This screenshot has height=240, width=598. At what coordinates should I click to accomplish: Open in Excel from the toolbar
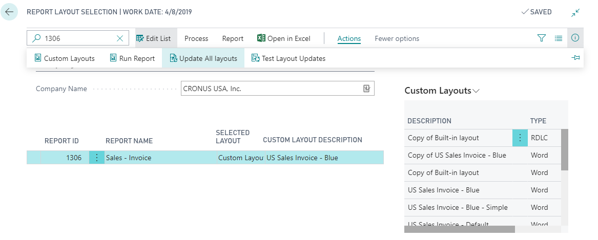coord(284,38)
